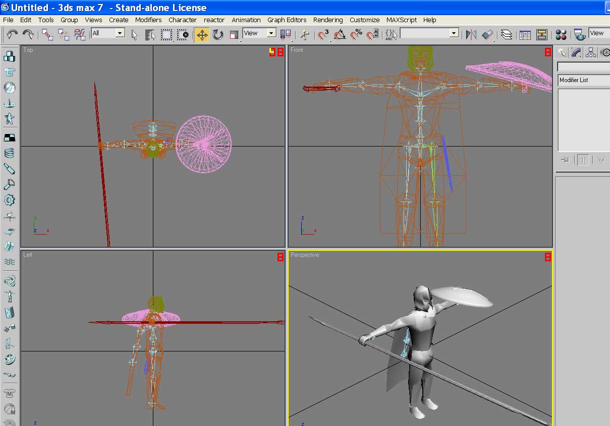Click the Use Pivot Point Center icon
Screen dimensions: 610x426
pyautogui.click(x=286, y=35)
